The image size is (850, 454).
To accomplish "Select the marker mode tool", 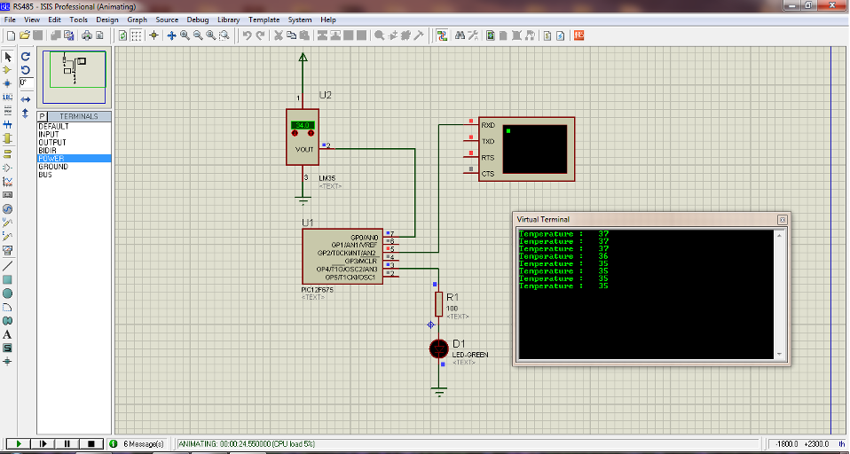I will pos(8,362).
